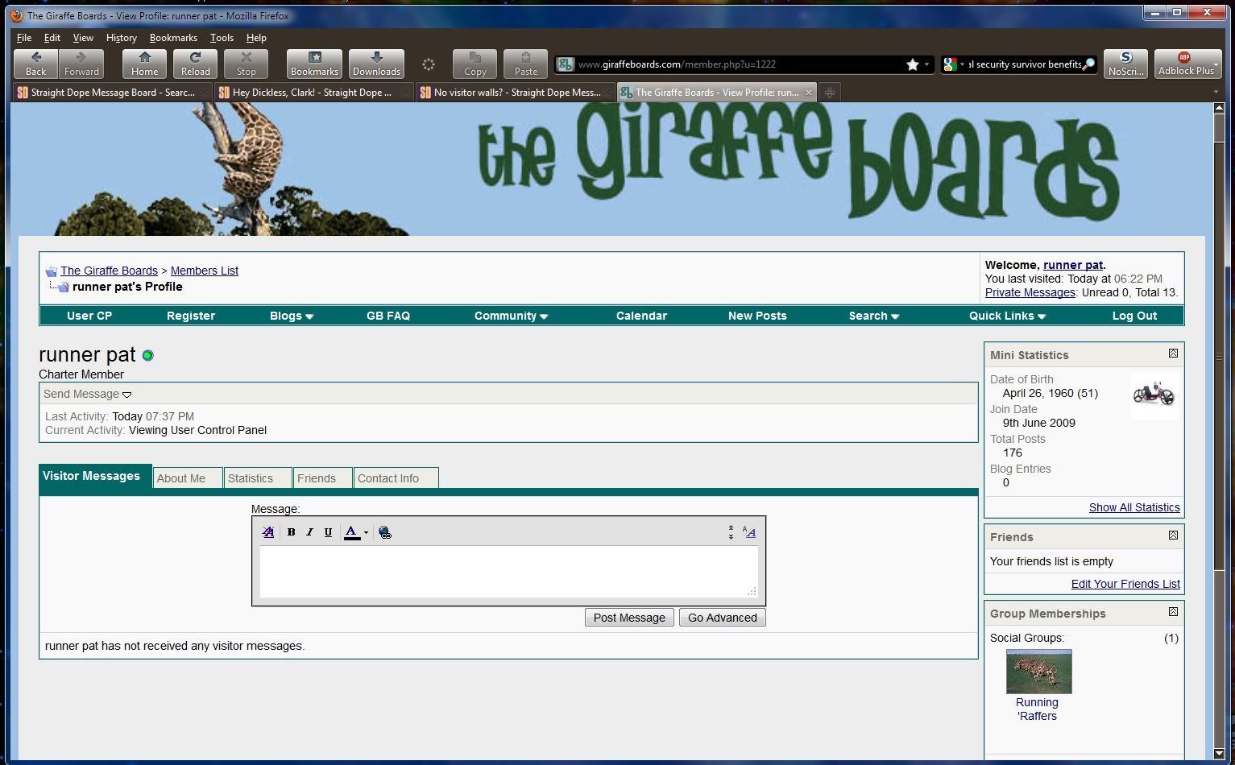Image resolution: width=1235 pixels, height=765 pixels.
Task: Toggle Italic in message editor
Action: 309,531
